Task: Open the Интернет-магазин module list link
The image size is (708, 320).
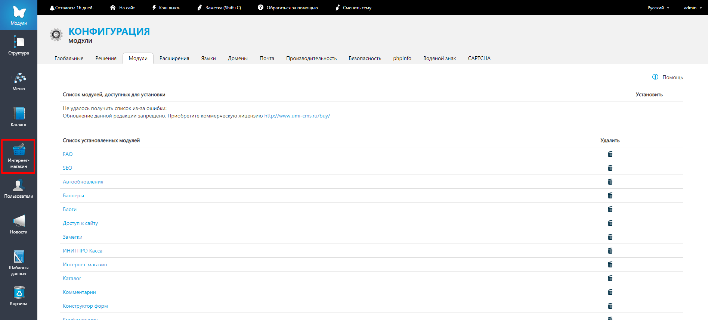Action: click(x=85, y=264)
